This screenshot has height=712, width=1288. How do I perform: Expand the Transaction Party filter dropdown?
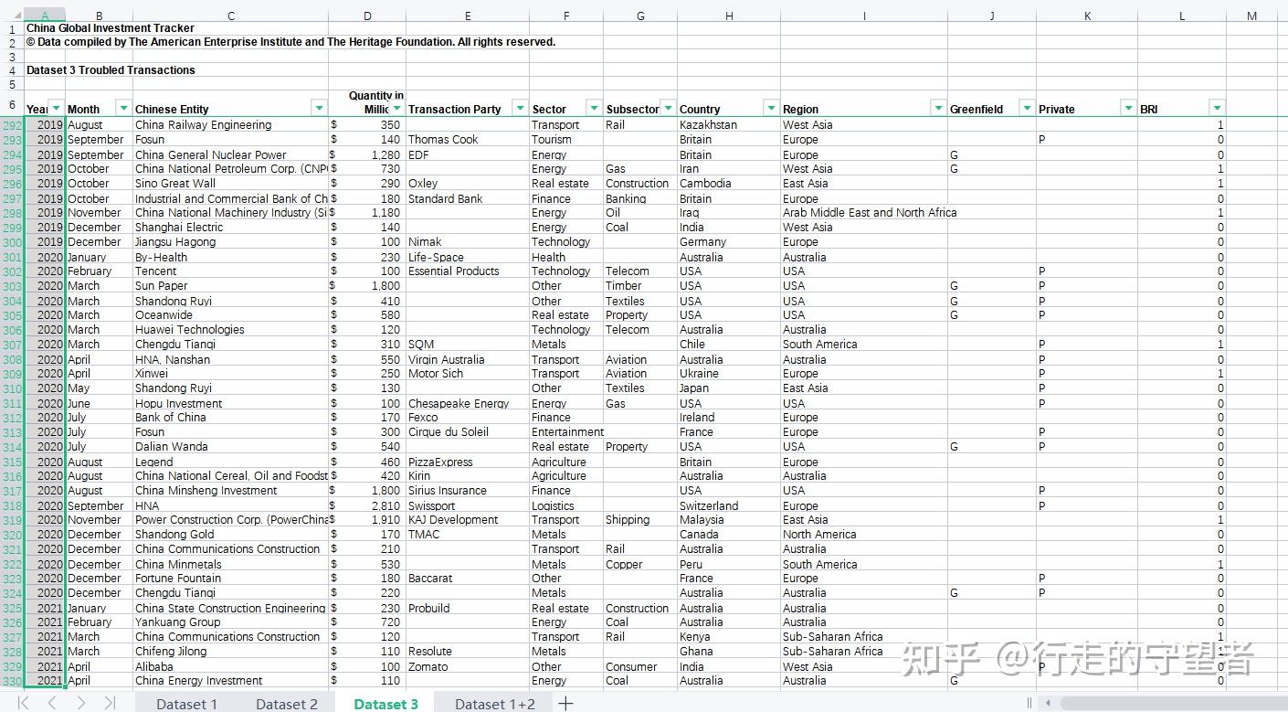point(520,108)
